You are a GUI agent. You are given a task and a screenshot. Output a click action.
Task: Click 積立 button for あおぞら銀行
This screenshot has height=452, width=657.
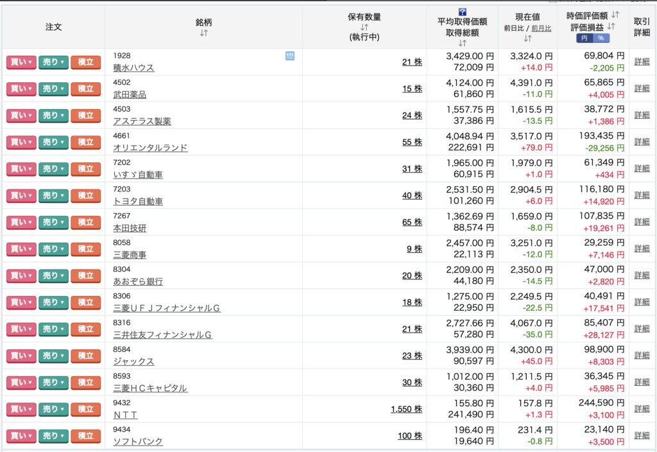[x=85, y=276]
